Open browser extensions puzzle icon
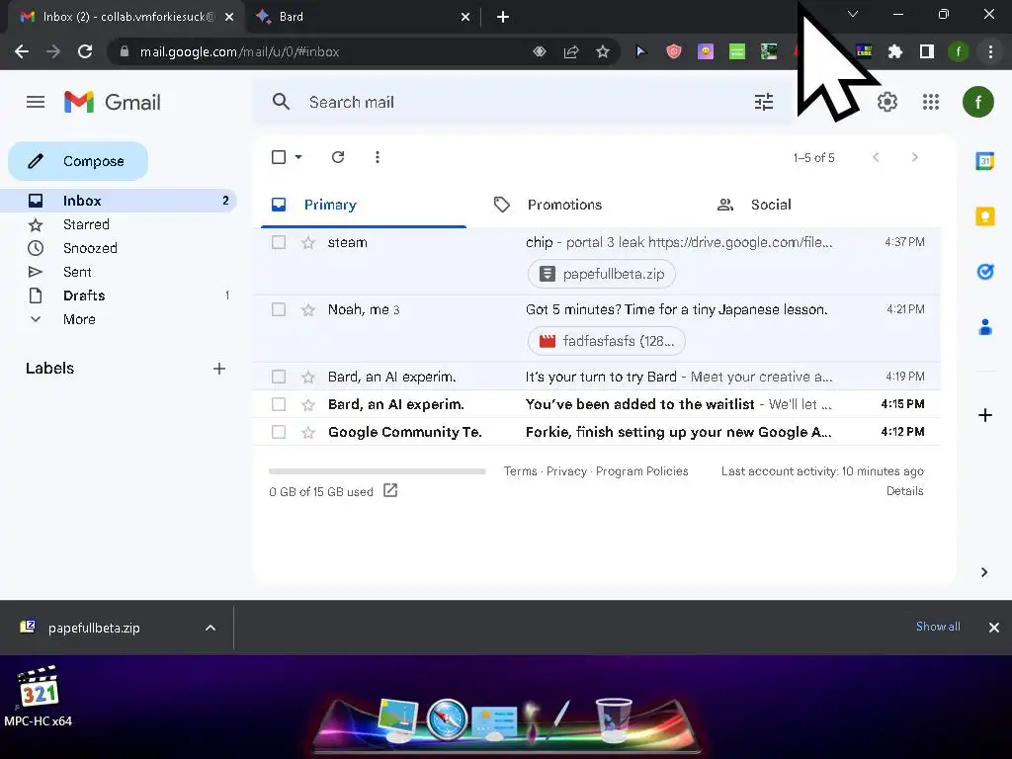1012x759 pixels. (894, 51)
